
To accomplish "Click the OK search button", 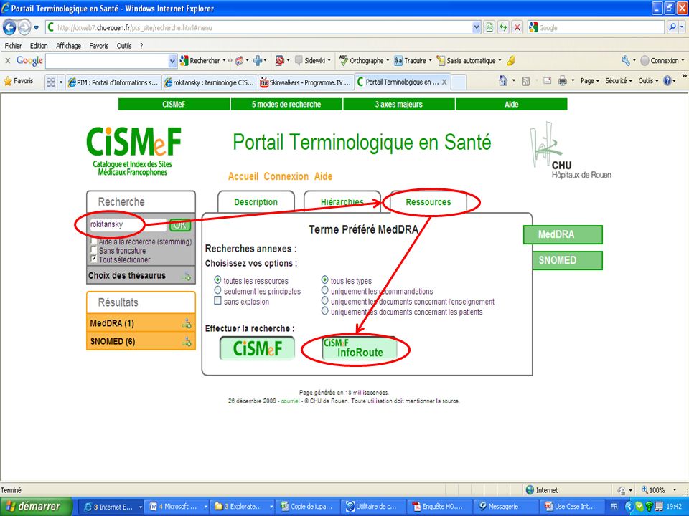I will [180, 225].
